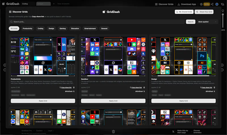This screenshot has width=227, height=135.
Task: Copy share link for Design grid
Action: pyautogui.click(x=206, y=87)
